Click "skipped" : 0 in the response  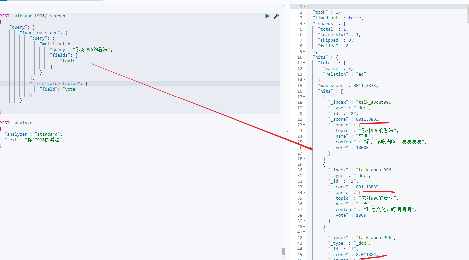tap(335, 40)
